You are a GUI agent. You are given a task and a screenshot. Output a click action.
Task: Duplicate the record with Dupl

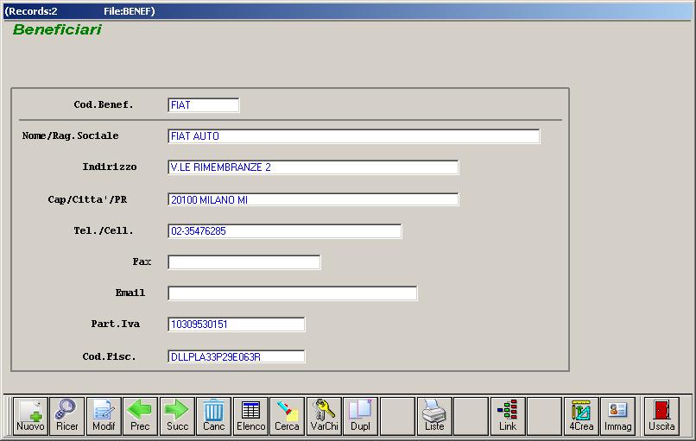coord(360,416)
